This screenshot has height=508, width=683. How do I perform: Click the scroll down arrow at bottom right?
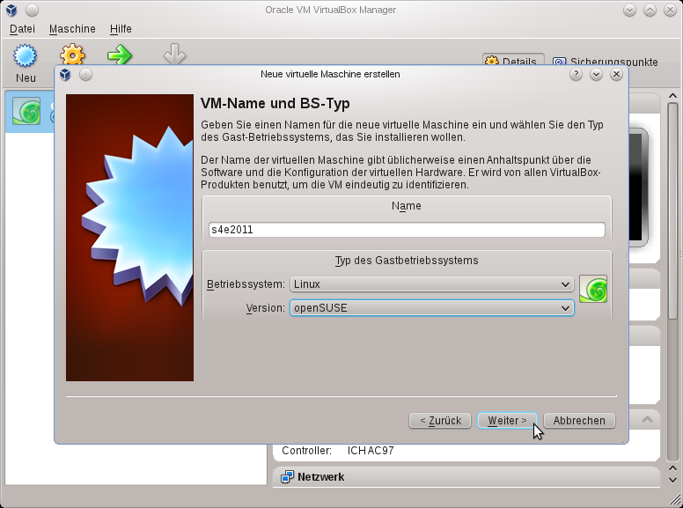tap(672, 480)
